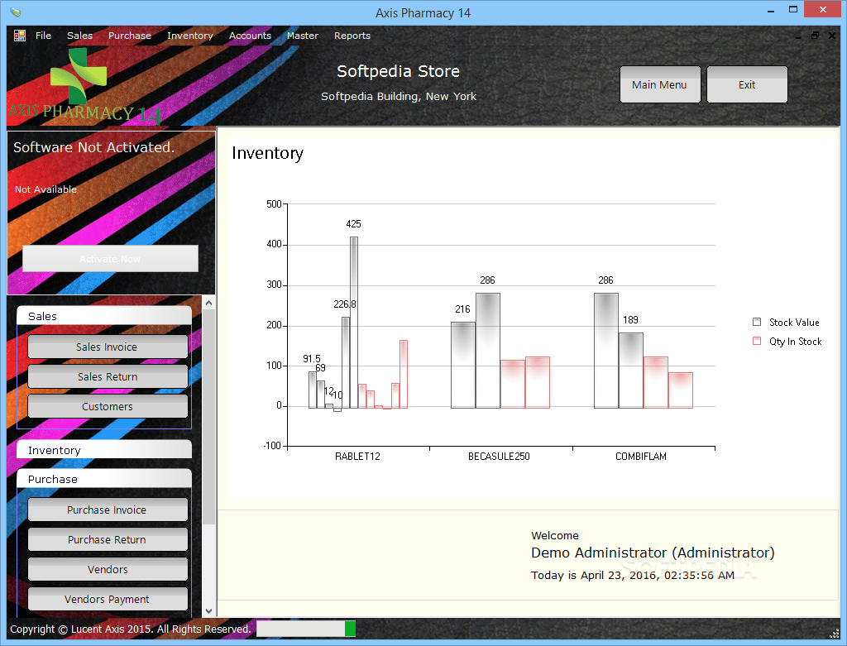Collapse the Purchase section header
The width and height of the screenshot is (847, 646).
103,479
